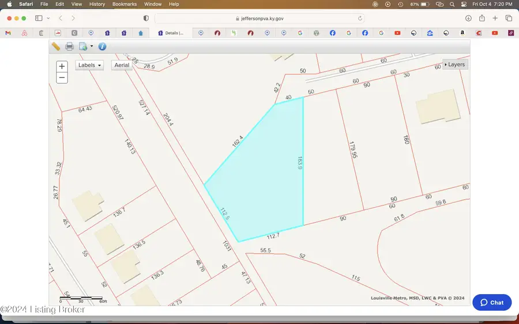
Task: Show the tab overview
Action: point(509,18)
